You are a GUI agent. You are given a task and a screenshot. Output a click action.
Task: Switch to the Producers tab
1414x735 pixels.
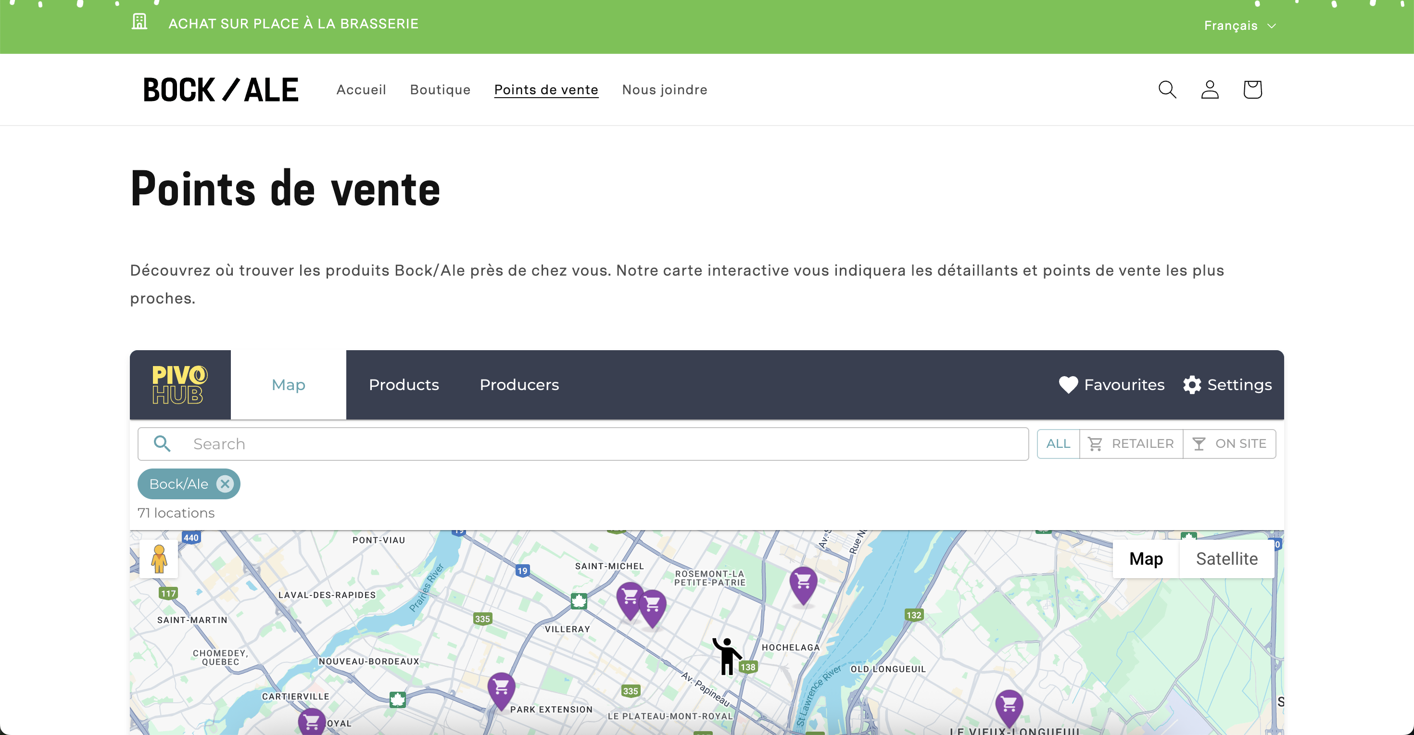(x=519, y=385)
